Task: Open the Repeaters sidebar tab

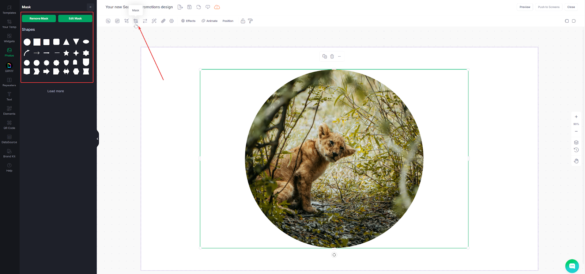Action: tap(9, 82)
